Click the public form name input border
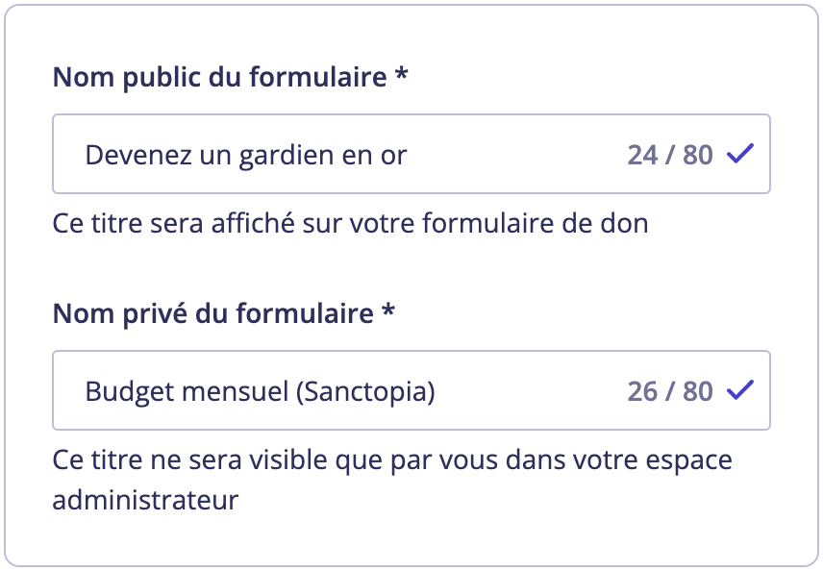Image resolution: width=823 pixels, height=571 pixels. 411,115
